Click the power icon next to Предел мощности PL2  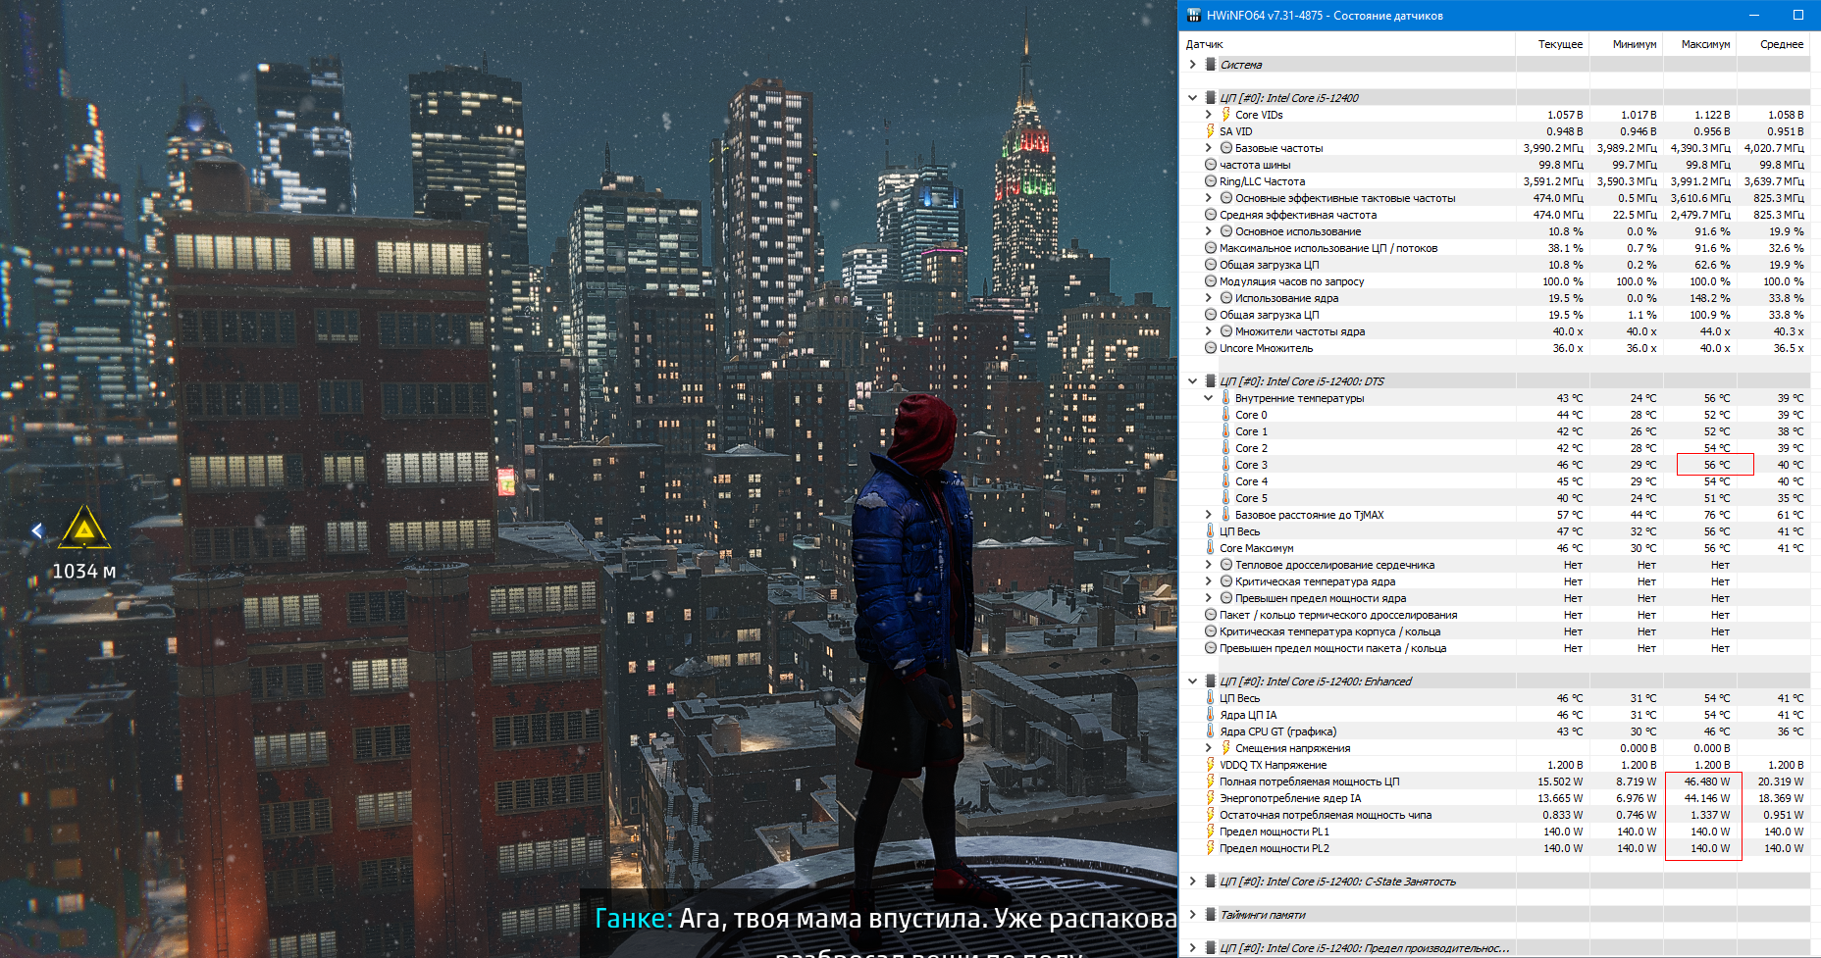pyautogui.click(x=1210, y=848)
